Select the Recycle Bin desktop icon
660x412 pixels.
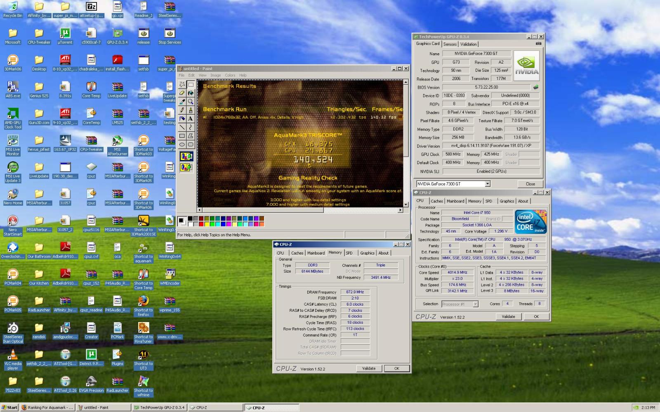click(x=13, y=10)
